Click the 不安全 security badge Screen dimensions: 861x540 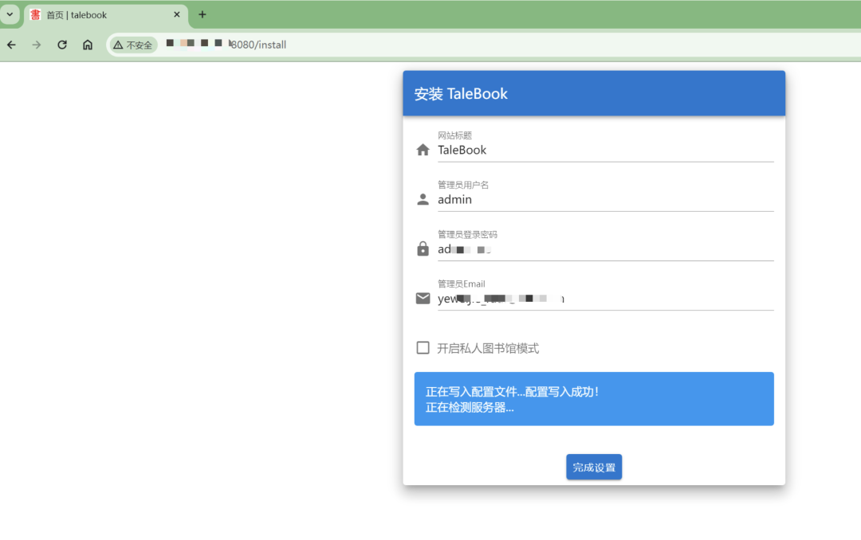click(x=132, y=45)
